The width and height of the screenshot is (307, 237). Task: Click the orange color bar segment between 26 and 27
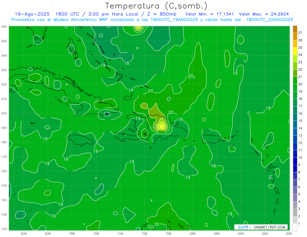[x=295, y=37]
